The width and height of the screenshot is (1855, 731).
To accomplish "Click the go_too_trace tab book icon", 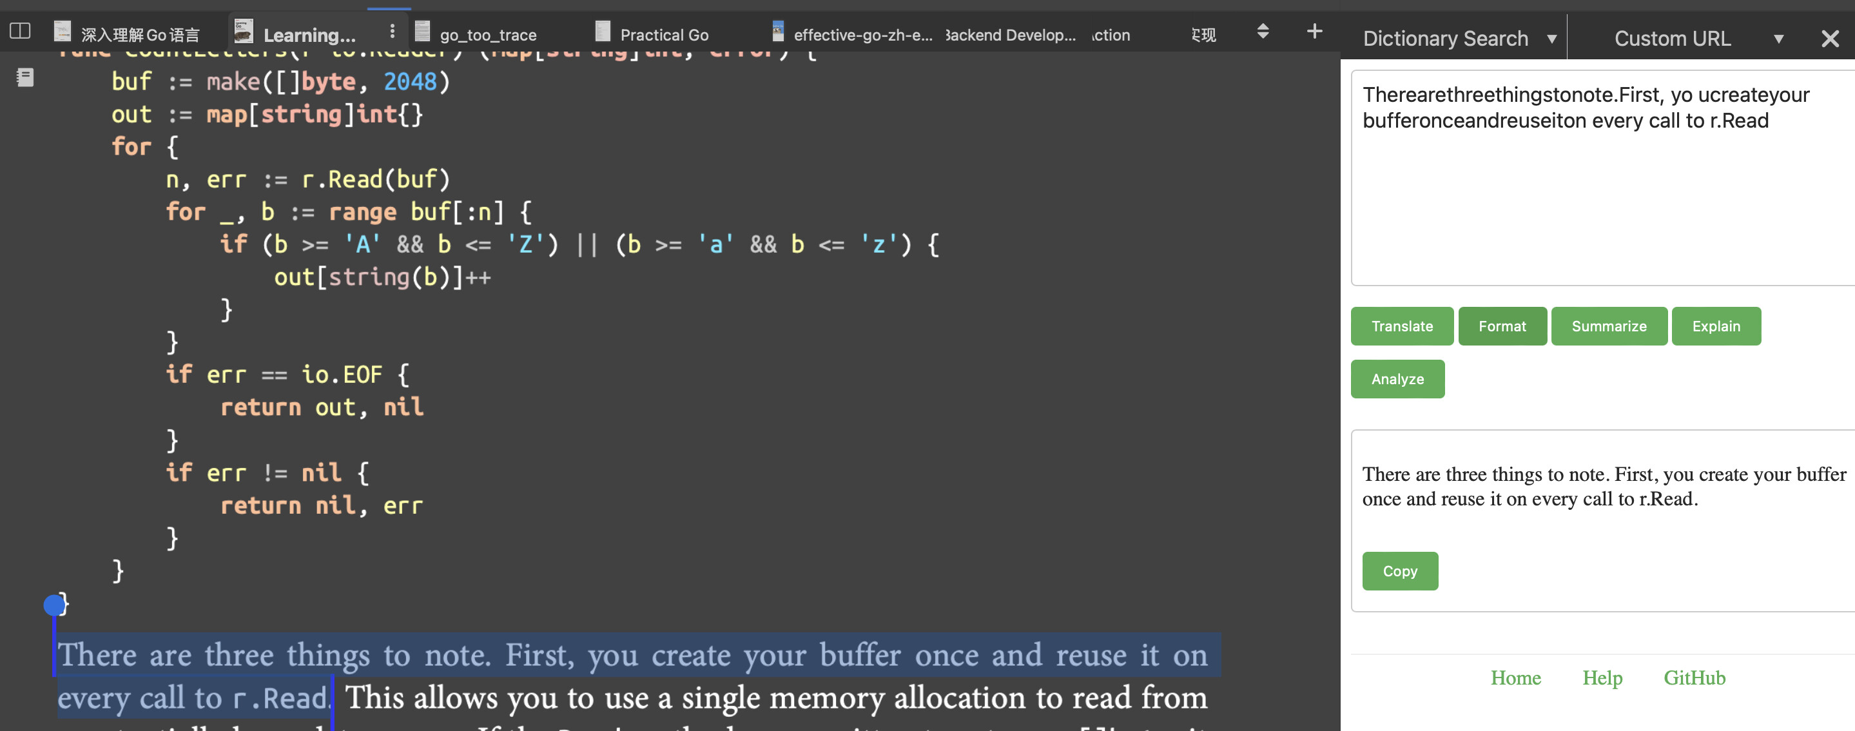I will coord(423,32).
